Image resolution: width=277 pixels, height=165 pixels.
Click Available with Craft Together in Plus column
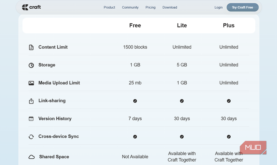click(x=229, y=157)
